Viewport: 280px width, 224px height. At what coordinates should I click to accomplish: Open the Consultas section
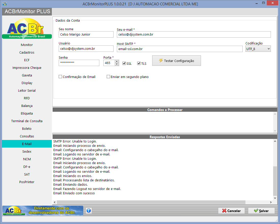[x=27, y=136]
